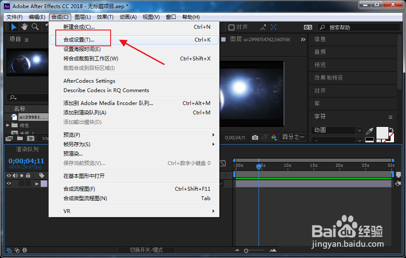Viewport: 406px width, 258px height.
Task: Select the Zoom magnifier tool
Action: (x=35, y=27)
